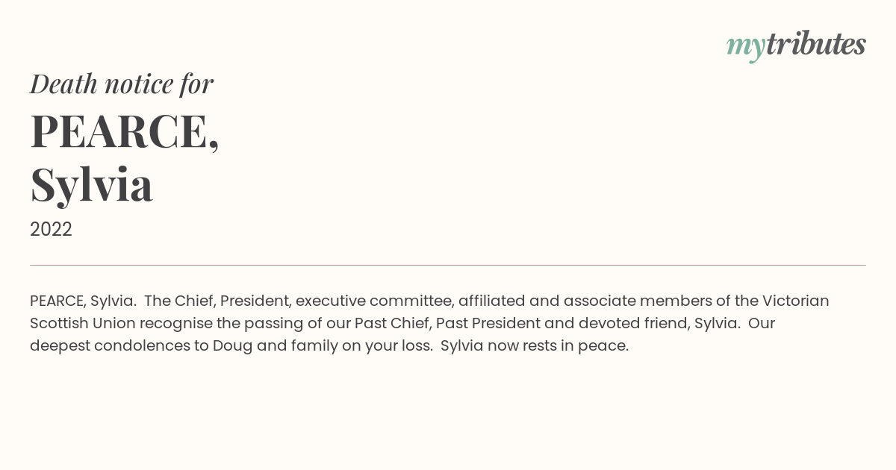Screen dimensions: 896x470
Task: Click the mytributes logo
Action: coord(796,46)
